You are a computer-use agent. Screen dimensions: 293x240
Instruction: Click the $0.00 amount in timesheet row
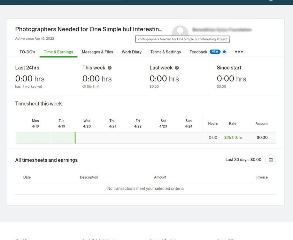(262, 138)
